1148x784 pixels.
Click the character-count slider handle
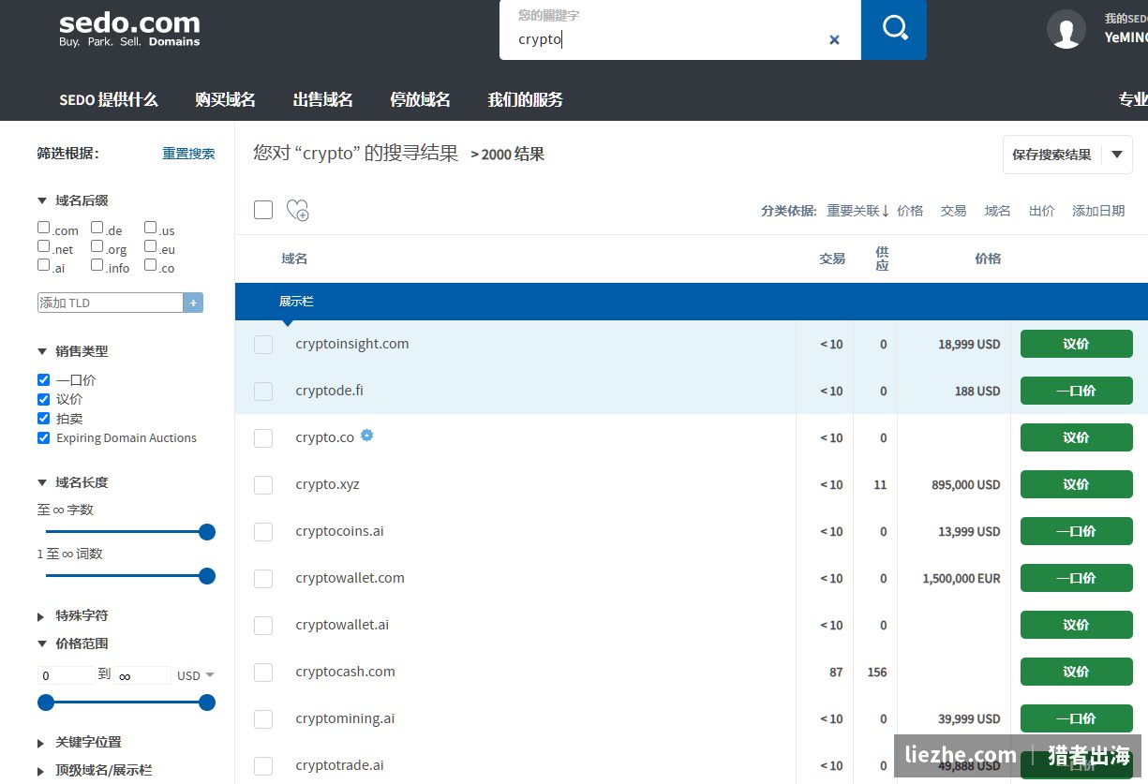(x=207, y=532)
